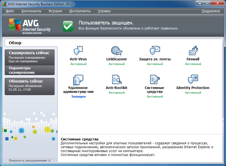Open the Anti-Rootkit magnifier icon
This screenshot has width=226, height=166.
pos(117,79)
